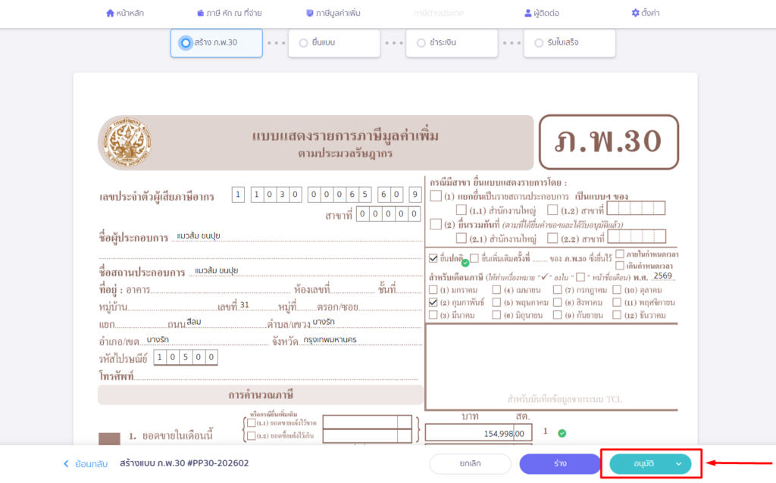
Task: Switch to the รับใบเสร็จ step tab
Action: 569,43
